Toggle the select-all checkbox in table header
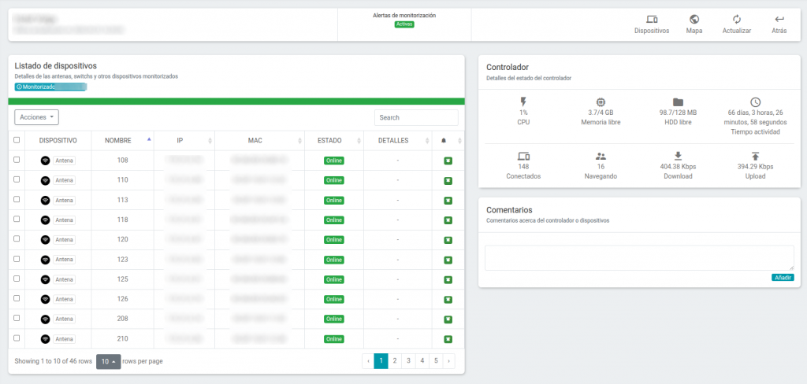The height and width of the screenshot is (384, 807). [x=17, y=140]
